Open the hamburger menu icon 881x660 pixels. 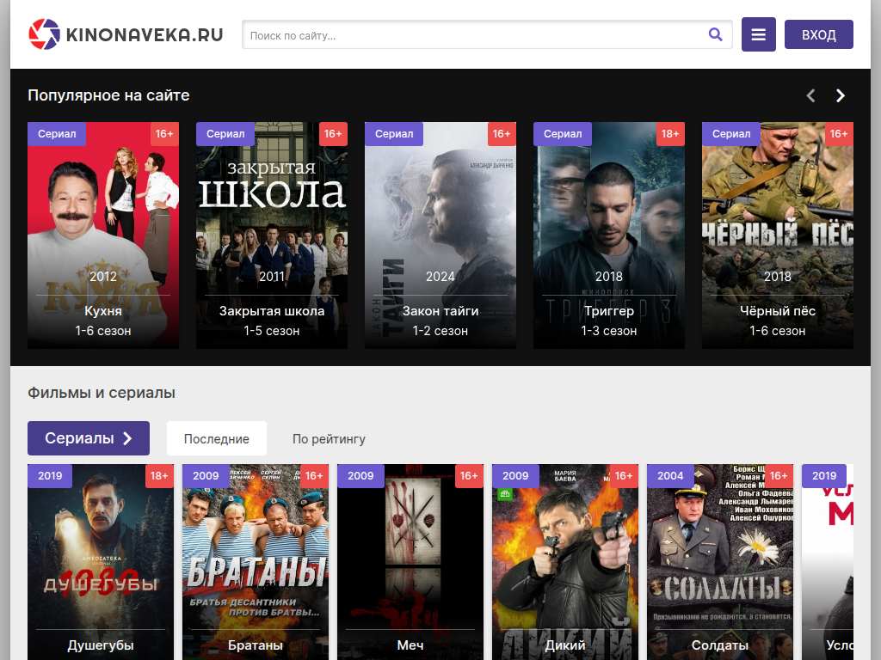[758, 34]
